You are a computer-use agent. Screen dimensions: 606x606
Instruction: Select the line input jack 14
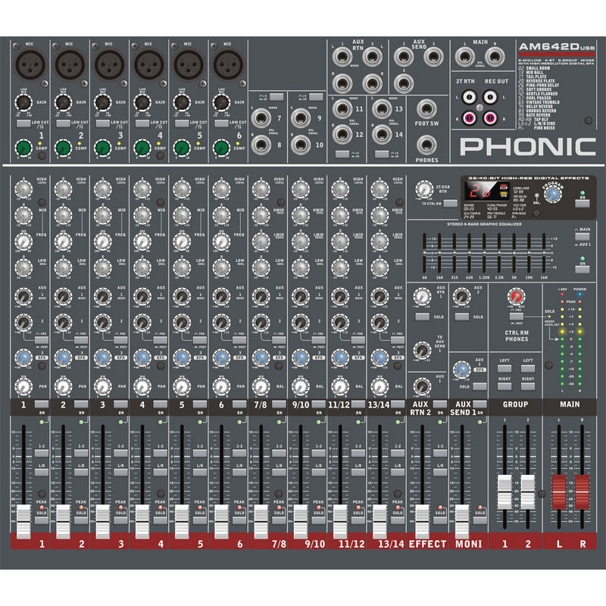382,135
